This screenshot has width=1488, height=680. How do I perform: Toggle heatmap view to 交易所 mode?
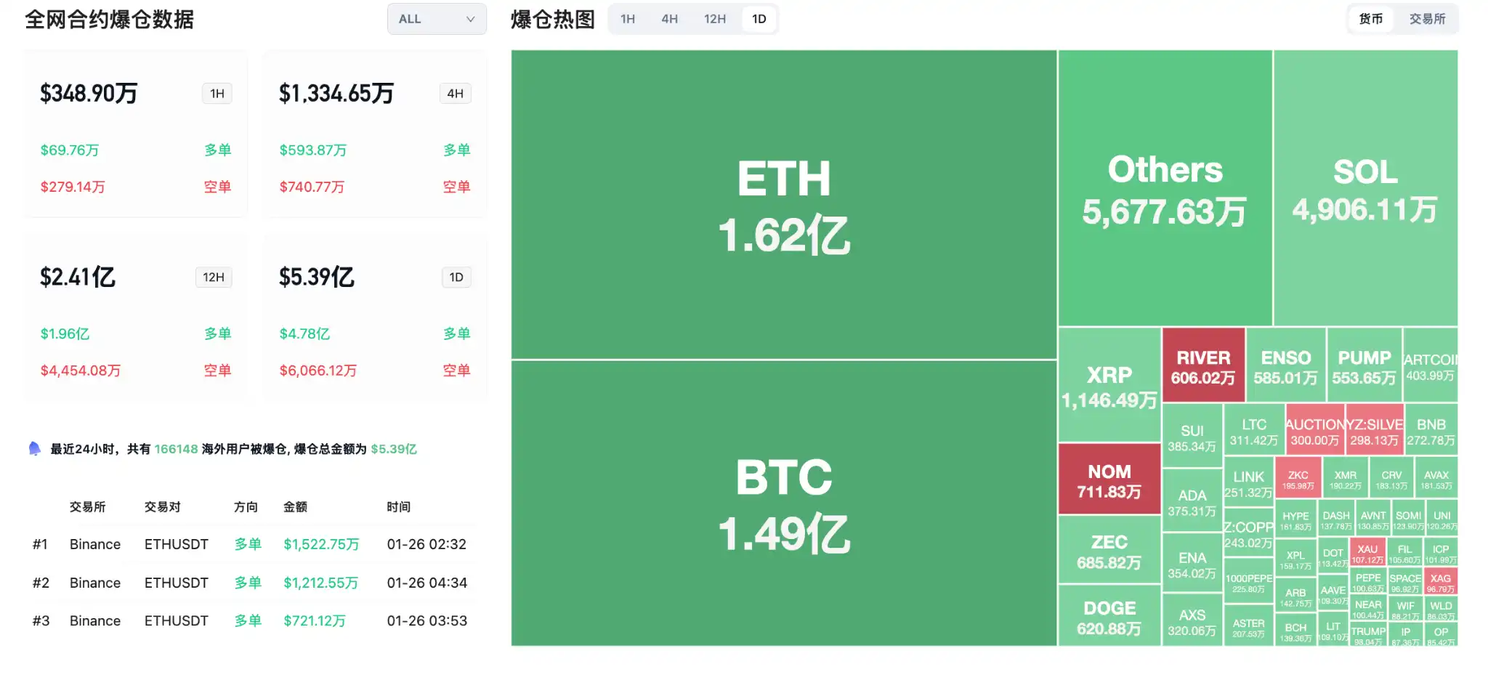click(1427, 19)
